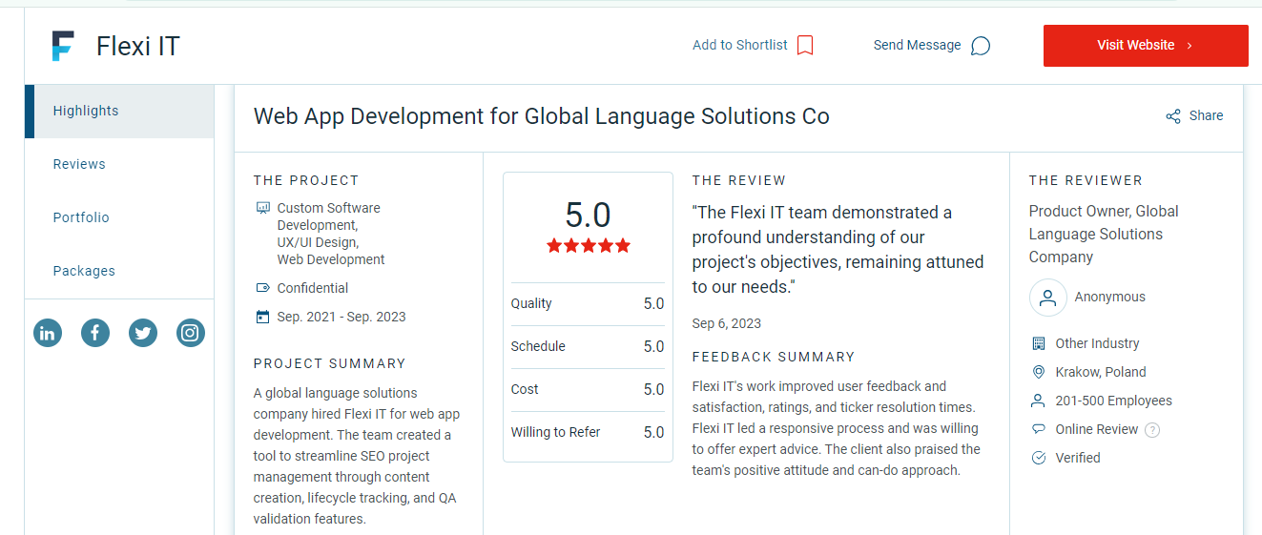This screenshot has width=1262, height=535.
Task: Click the calendar icon beside project dates
Action: pyautogui.click(x=263, y=317)
